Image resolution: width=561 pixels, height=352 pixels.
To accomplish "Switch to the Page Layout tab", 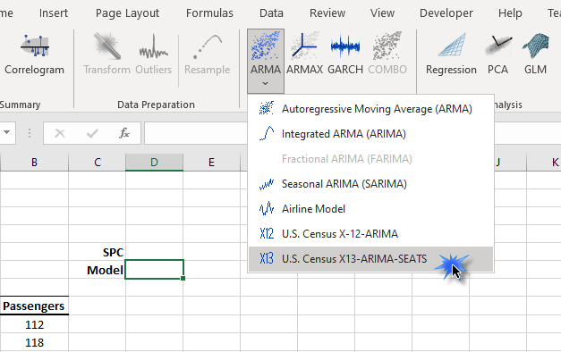I will 127,13.
